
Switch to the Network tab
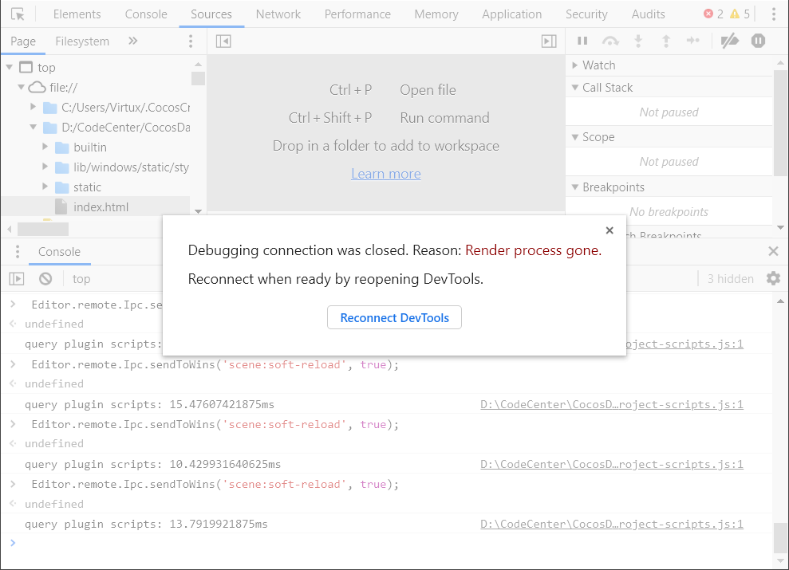(278, 14)
